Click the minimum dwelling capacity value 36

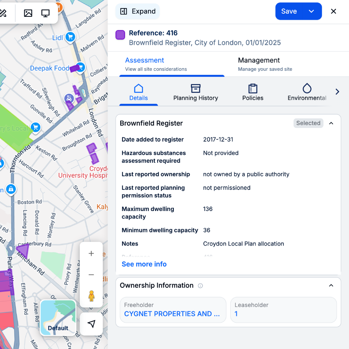[x=206, y=230]
